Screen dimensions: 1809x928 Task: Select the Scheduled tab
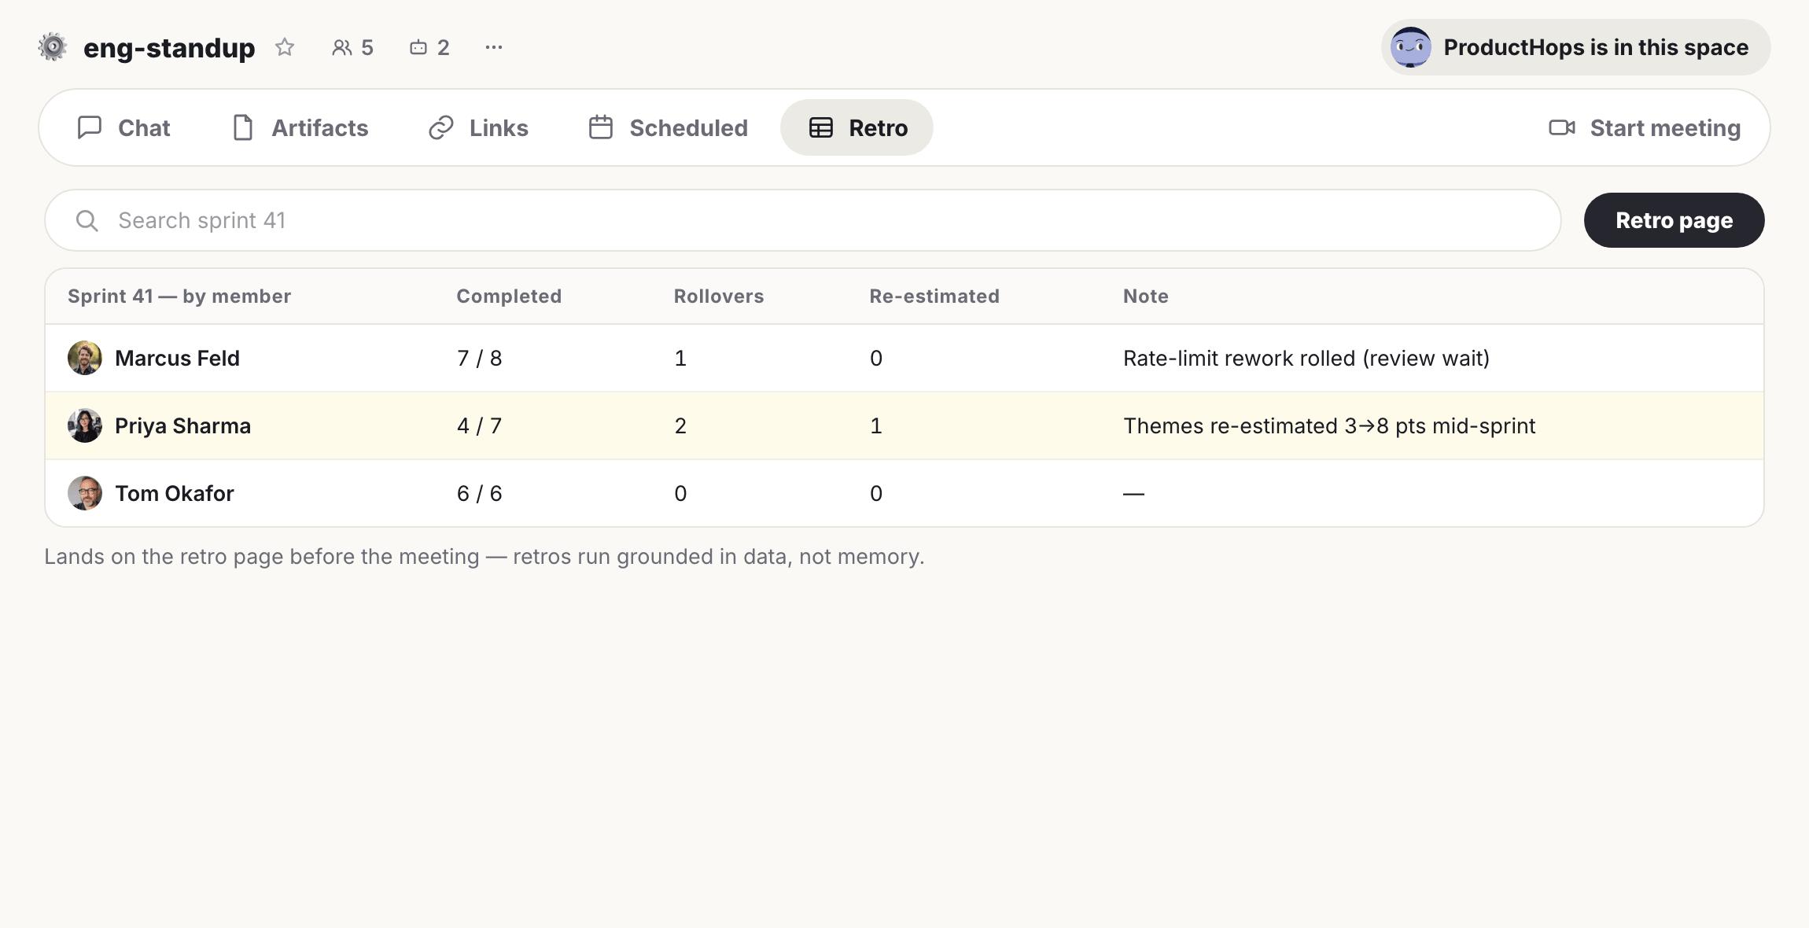pos(669,127)
